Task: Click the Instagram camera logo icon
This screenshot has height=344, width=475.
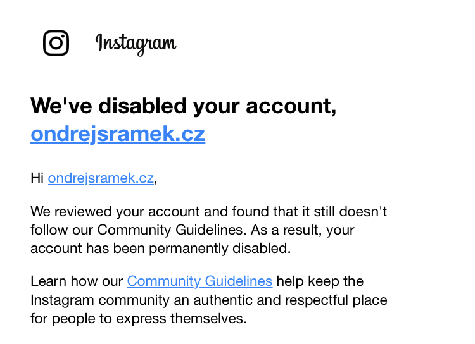Action: 56,43
